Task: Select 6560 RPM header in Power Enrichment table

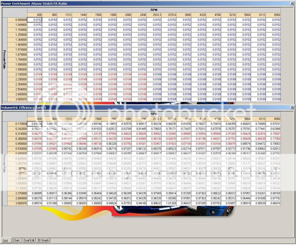Action: click(x=273, y=15)
